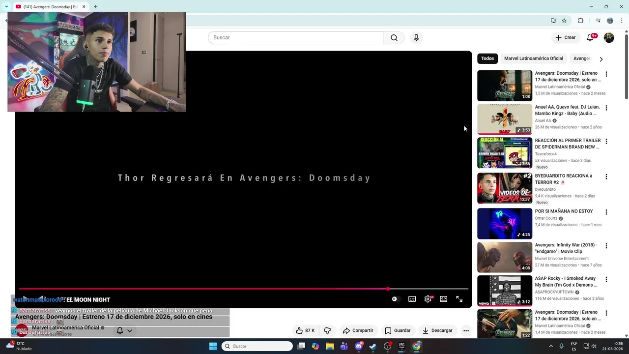Screen dimensions: 629x354
Task: Open Task View in taskbar
Action: click(x=301, y=346)
